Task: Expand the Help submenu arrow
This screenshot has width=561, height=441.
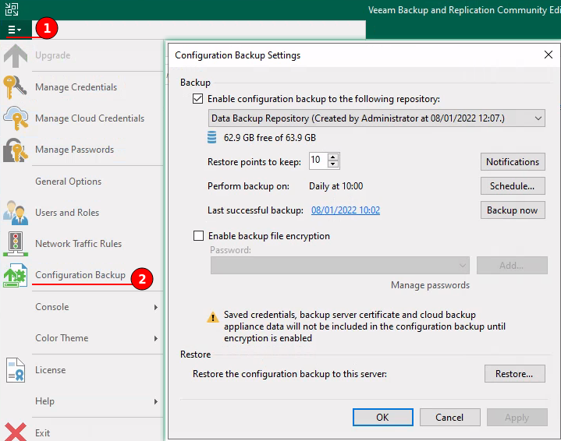Action: [x=155, y=402]
